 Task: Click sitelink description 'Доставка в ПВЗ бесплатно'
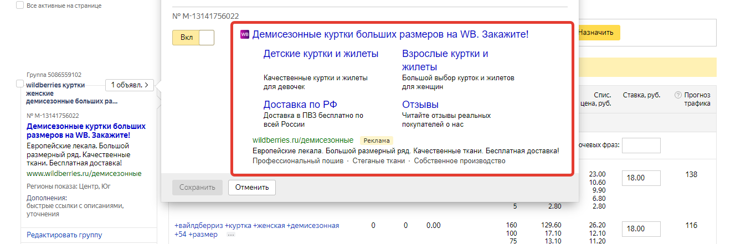coord(313,120)
